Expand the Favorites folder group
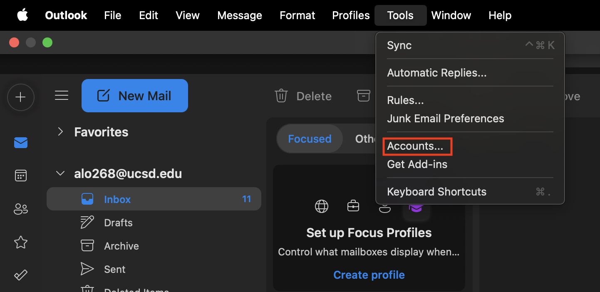The image size is (600, 292). 61,132
